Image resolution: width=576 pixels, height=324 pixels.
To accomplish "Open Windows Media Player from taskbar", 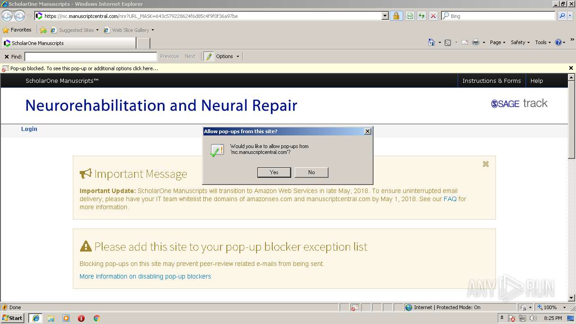I will [66, 318].
